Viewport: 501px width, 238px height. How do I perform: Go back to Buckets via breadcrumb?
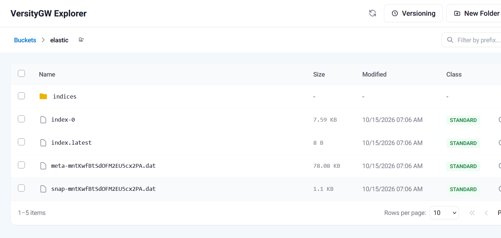tap(25, 40)
